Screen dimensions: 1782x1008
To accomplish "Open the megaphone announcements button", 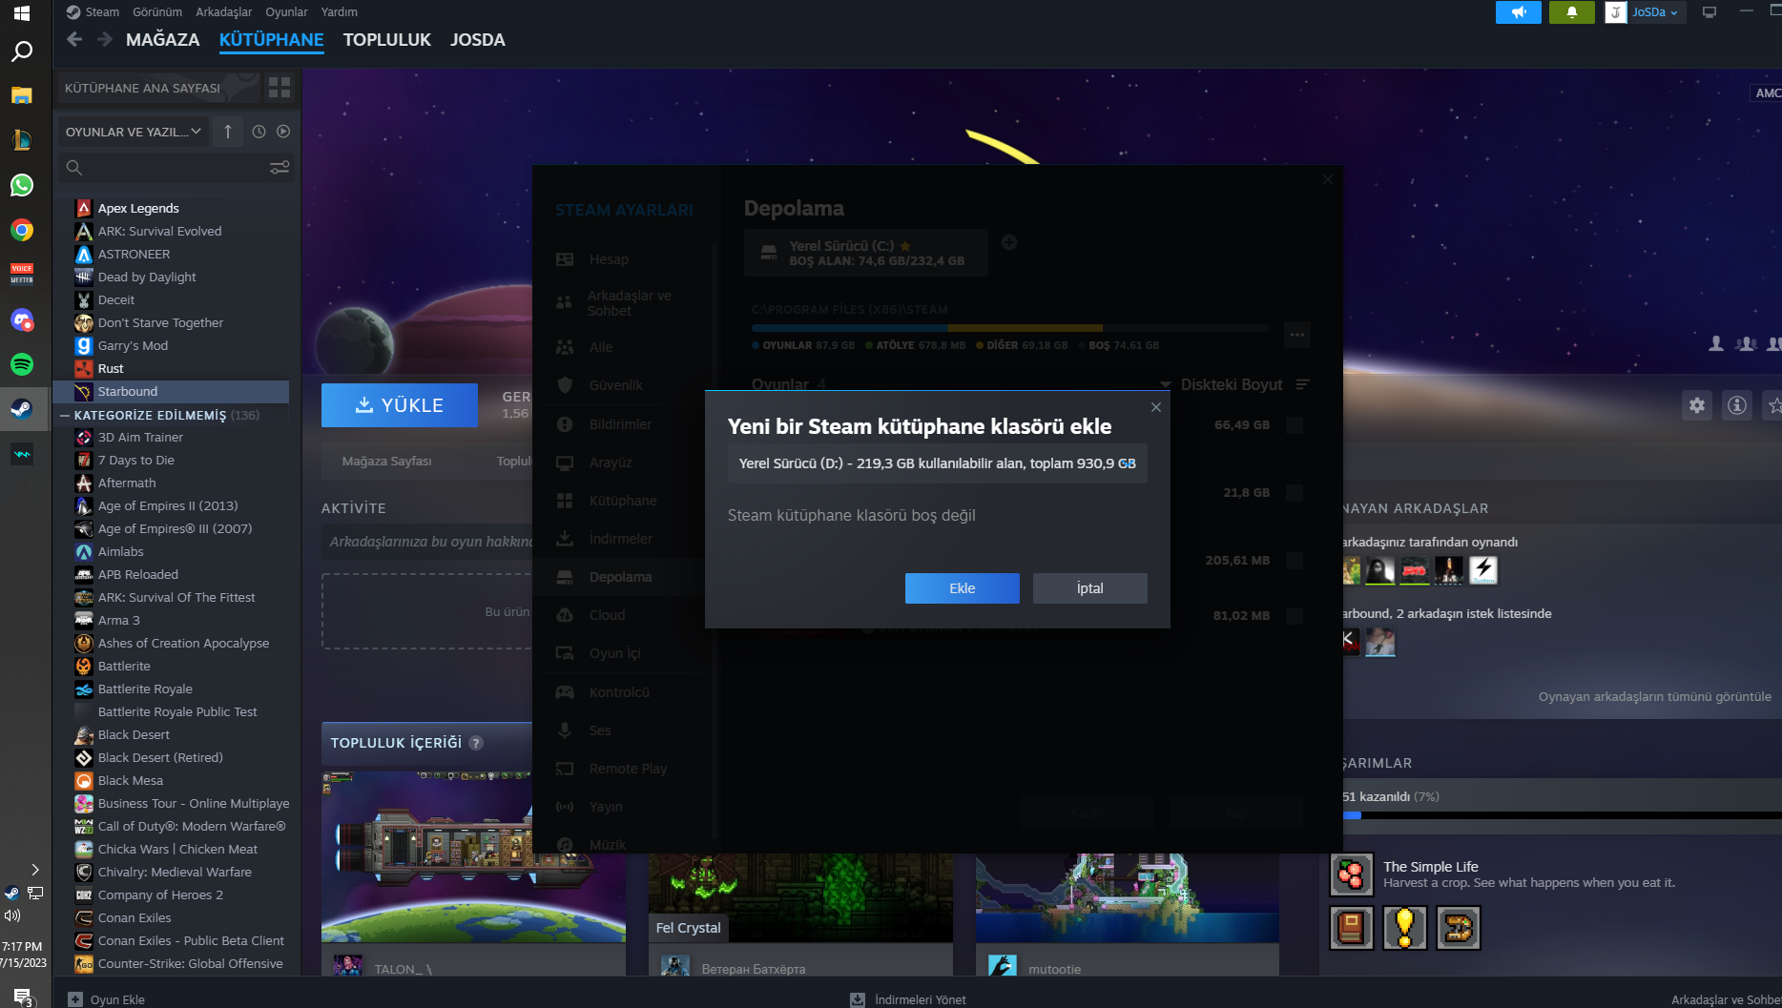I will click(x=1518, y=12).
